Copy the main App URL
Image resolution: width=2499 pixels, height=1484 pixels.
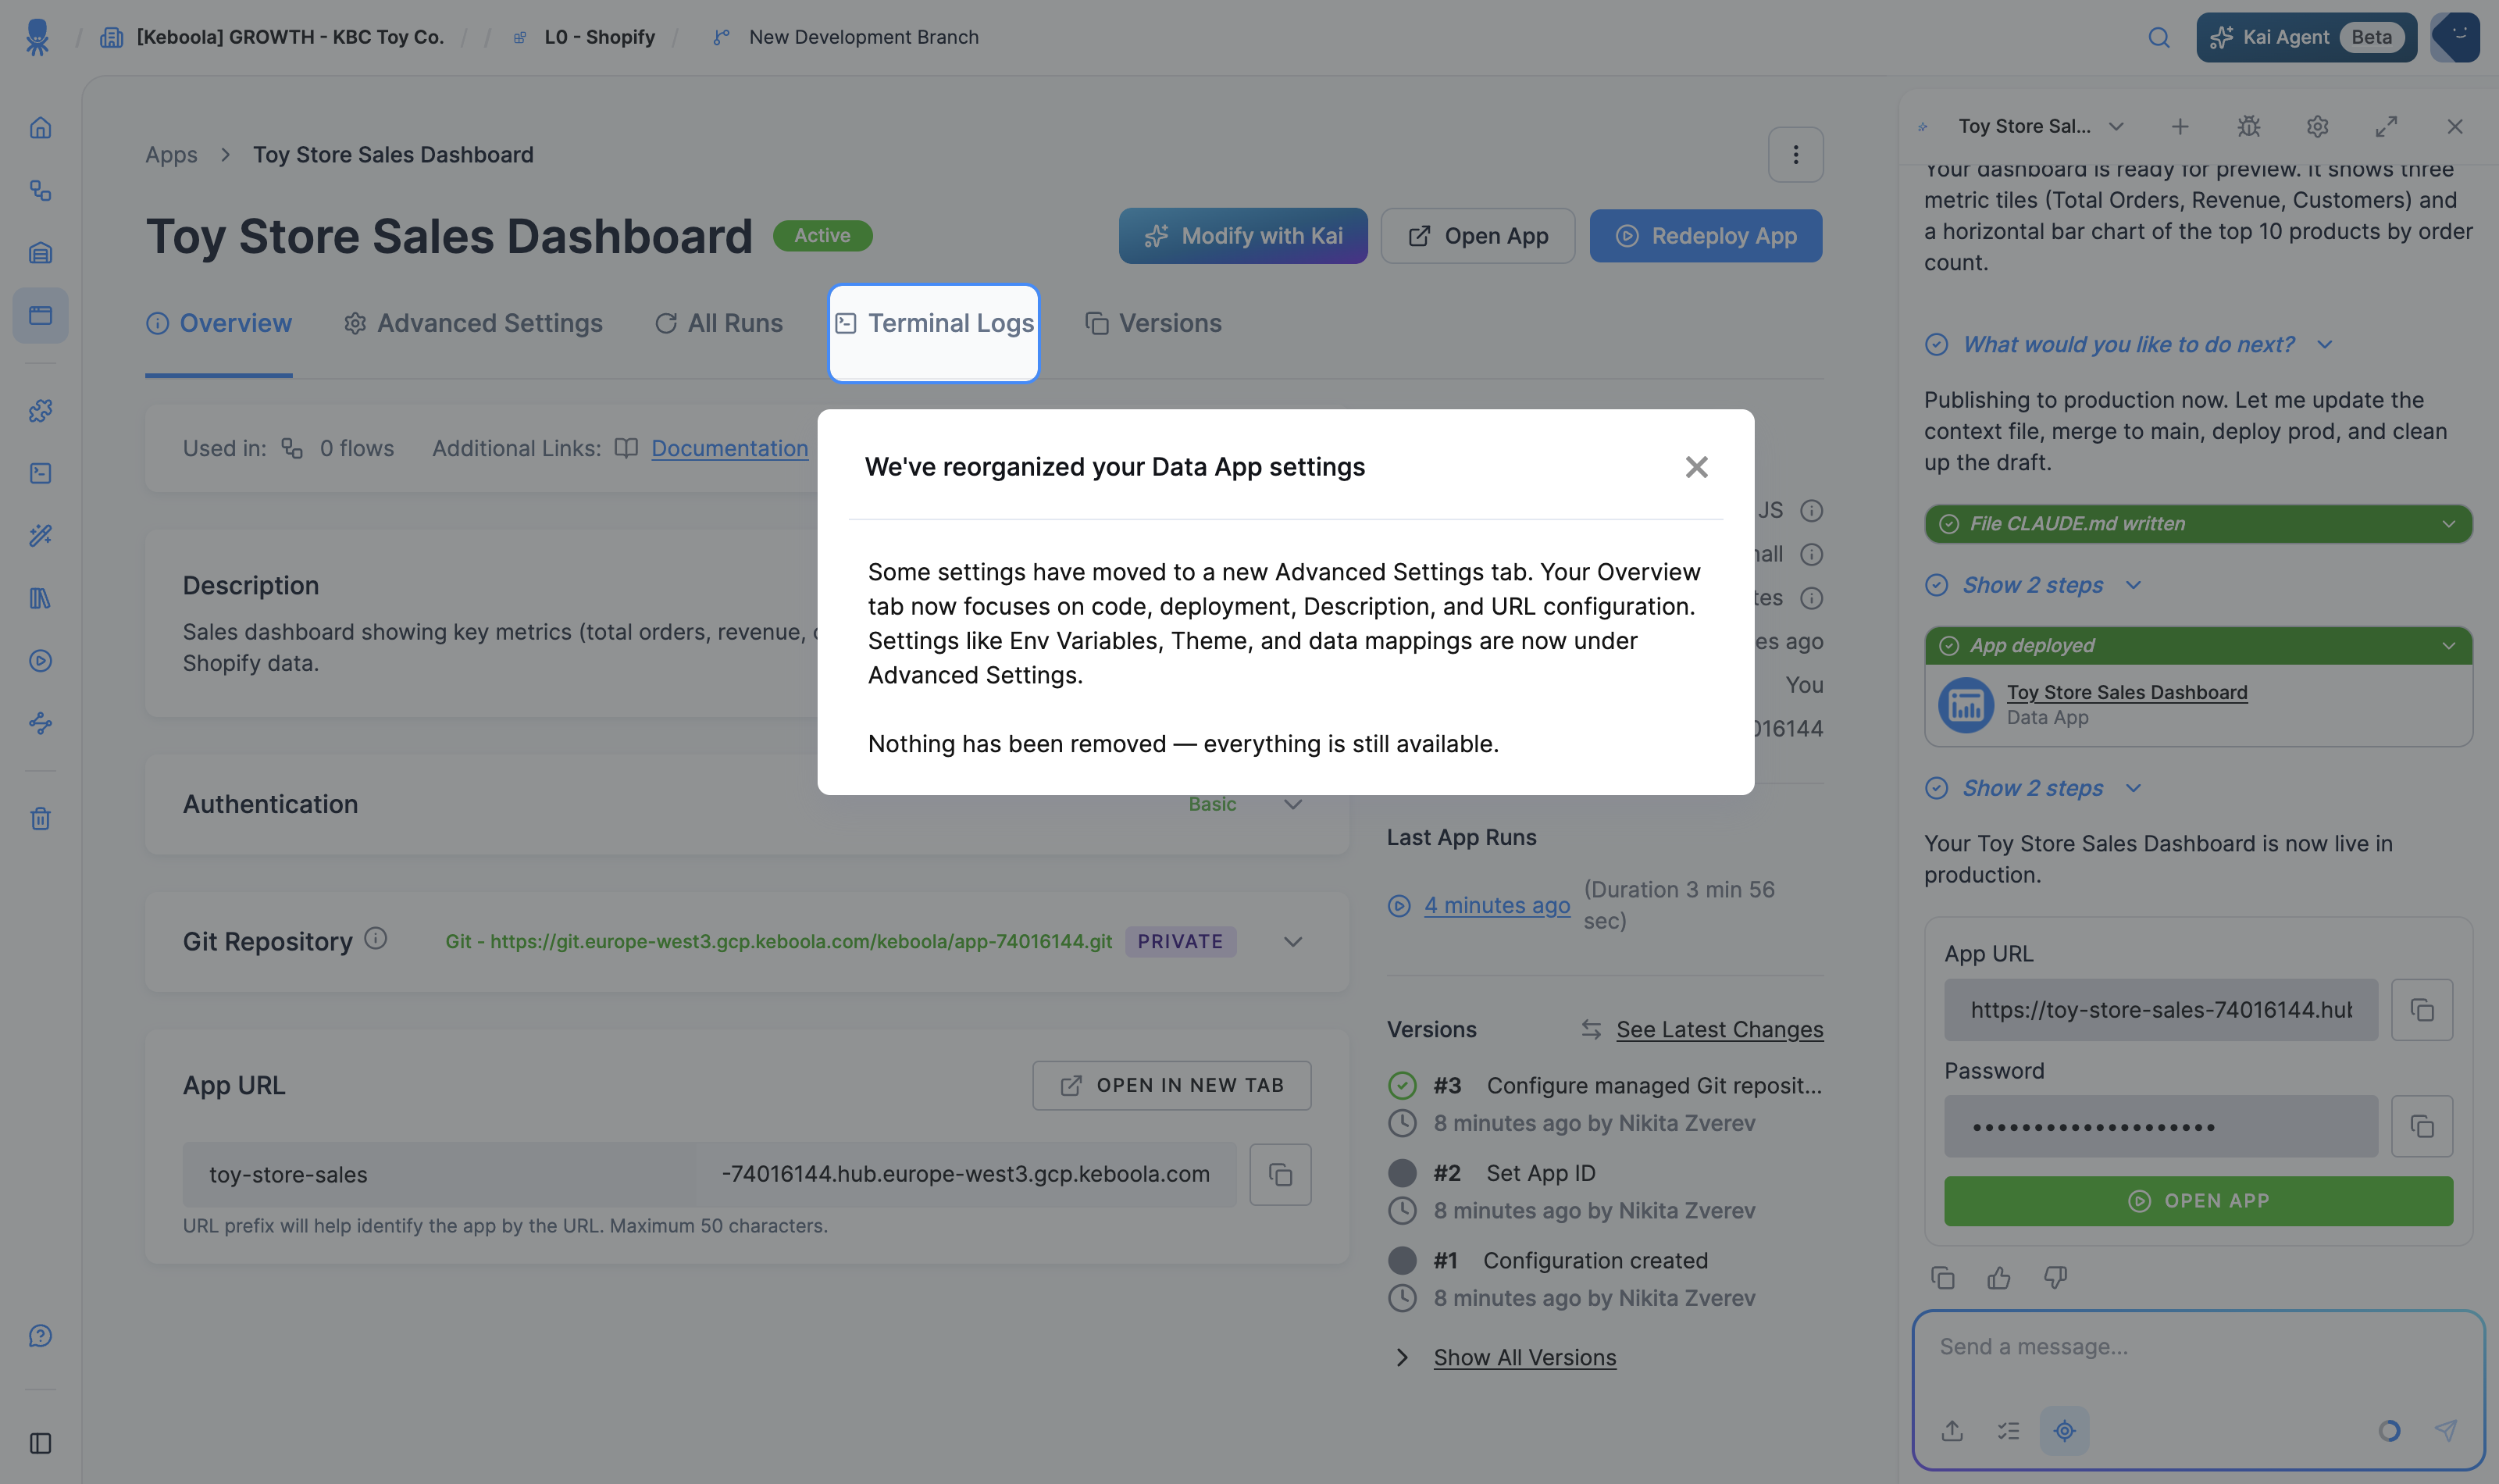(x=1281, y=1174)
